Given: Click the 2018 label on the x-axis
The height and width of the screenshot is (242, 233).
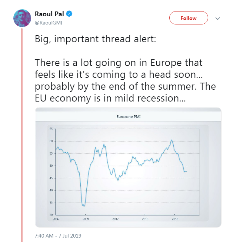Looking at the screenshot, I should pos(175,219).
